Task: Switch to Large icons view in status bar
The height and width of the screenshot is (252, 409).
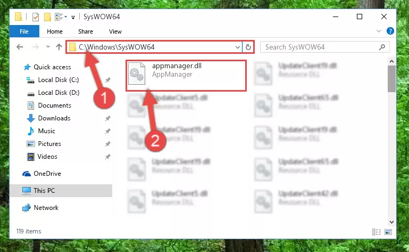Action: pyautogui.click(x=388, y=232)
